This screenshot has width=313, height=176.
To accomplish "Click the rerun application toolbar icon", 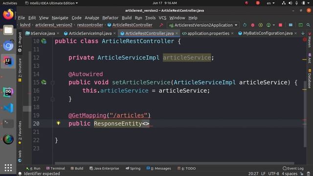I will tap(245, 25).
